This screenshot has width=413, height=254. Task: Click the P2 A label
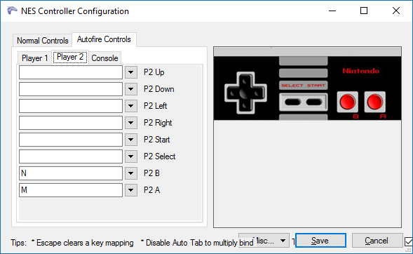pos(151,190)
